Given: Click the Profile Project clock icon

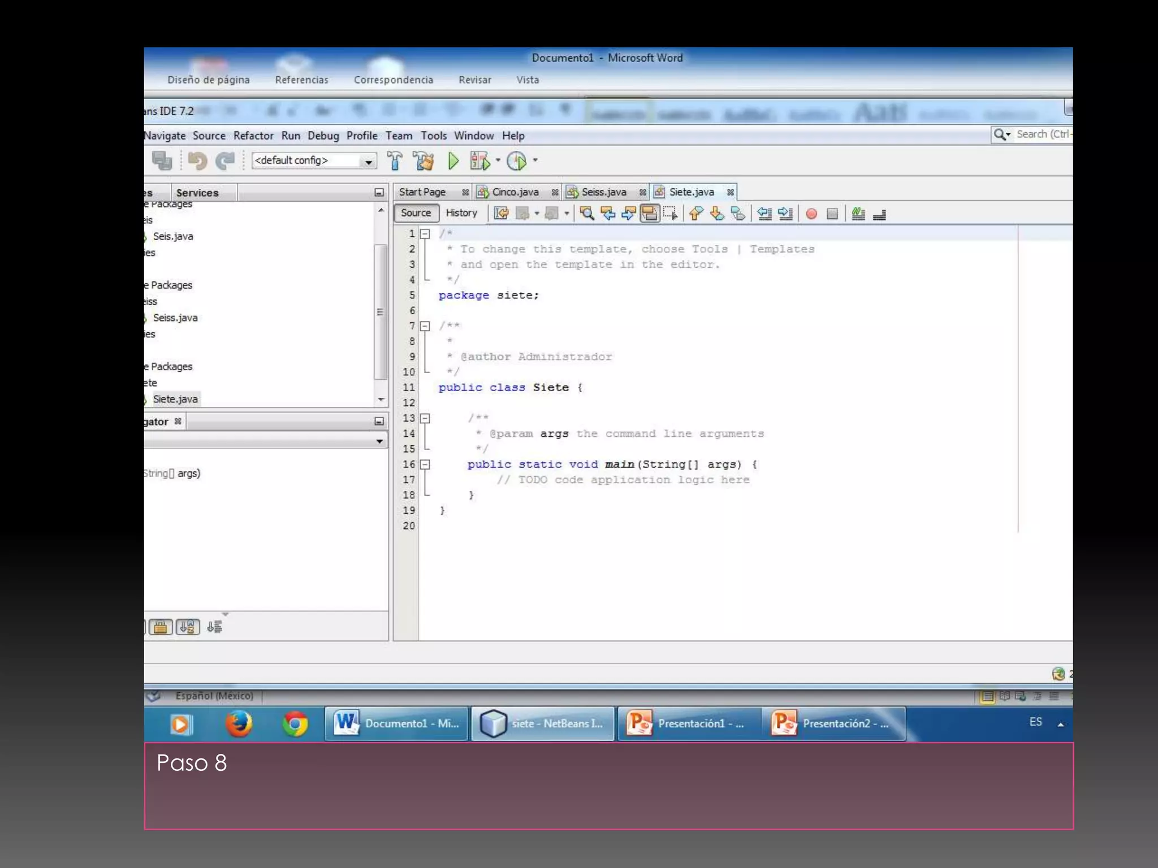Looking at the screenshot, I should [517, 161].
